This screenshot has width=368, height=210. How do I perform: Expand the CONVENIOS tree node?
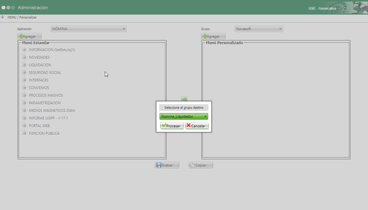[24, 88]
